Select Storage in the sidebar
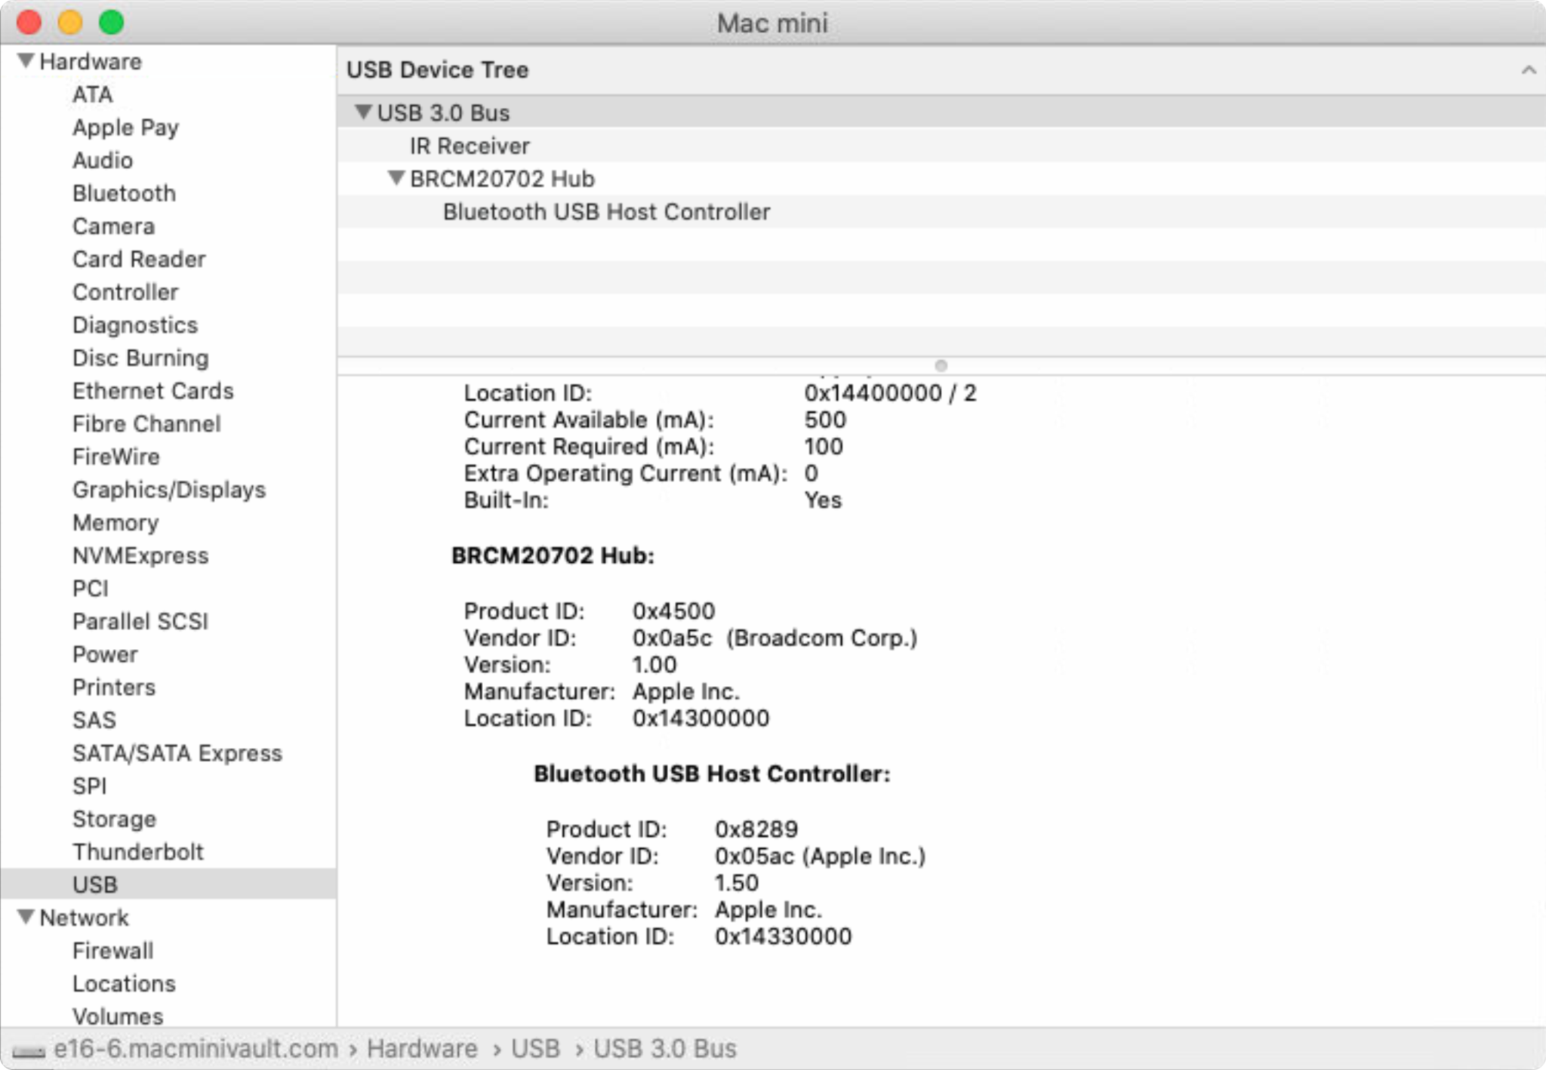Image resolution: width=1546 pixels, height=1070 pixels. click(115, 819)
